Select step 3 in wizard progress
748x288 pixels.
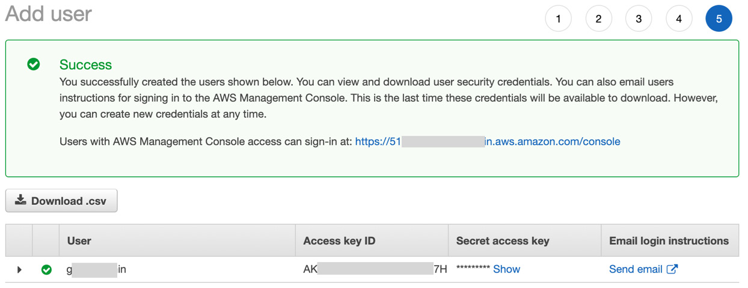click(639, 19)
